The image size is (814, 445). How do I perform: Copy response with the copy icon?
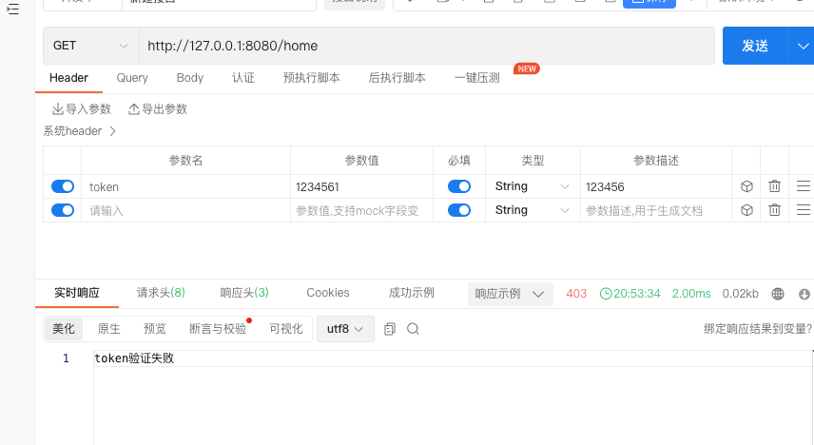point(390,329)
